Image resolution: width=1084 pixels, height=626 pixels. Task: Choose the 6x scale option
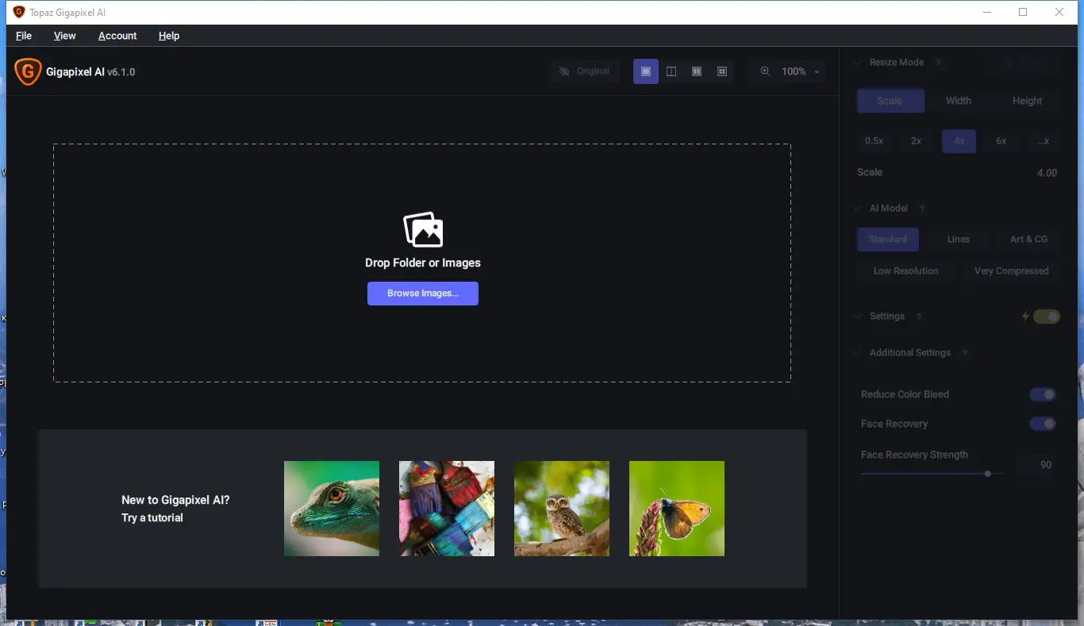[1001, 141]
